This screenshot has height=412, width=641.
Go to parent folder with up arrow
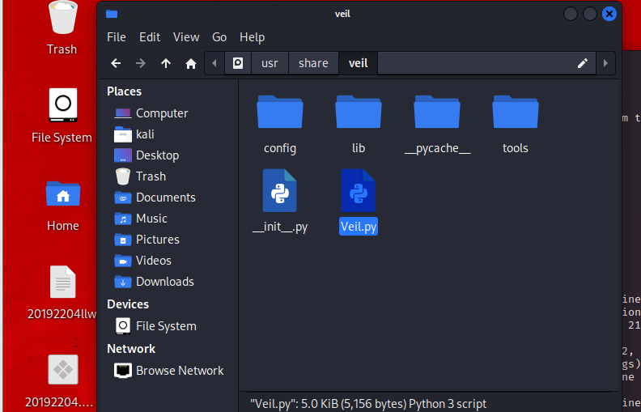click(x=166, y=63)
